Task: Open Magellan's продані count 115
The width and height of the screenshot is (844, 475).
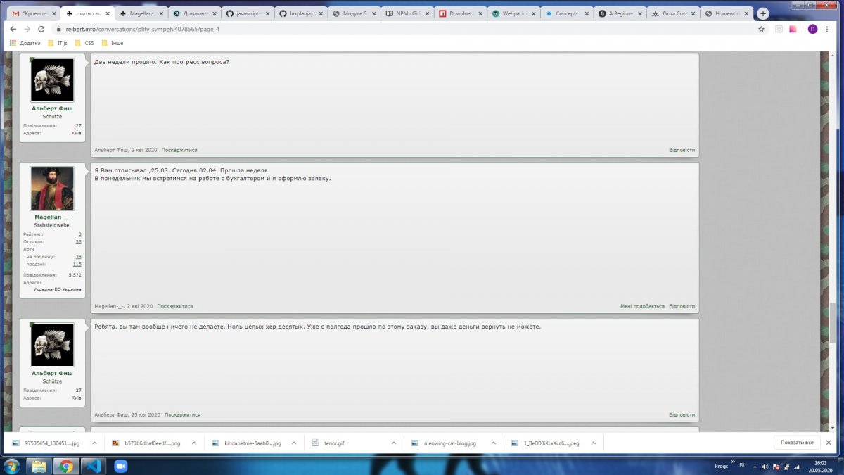Action: pos(77,265)
